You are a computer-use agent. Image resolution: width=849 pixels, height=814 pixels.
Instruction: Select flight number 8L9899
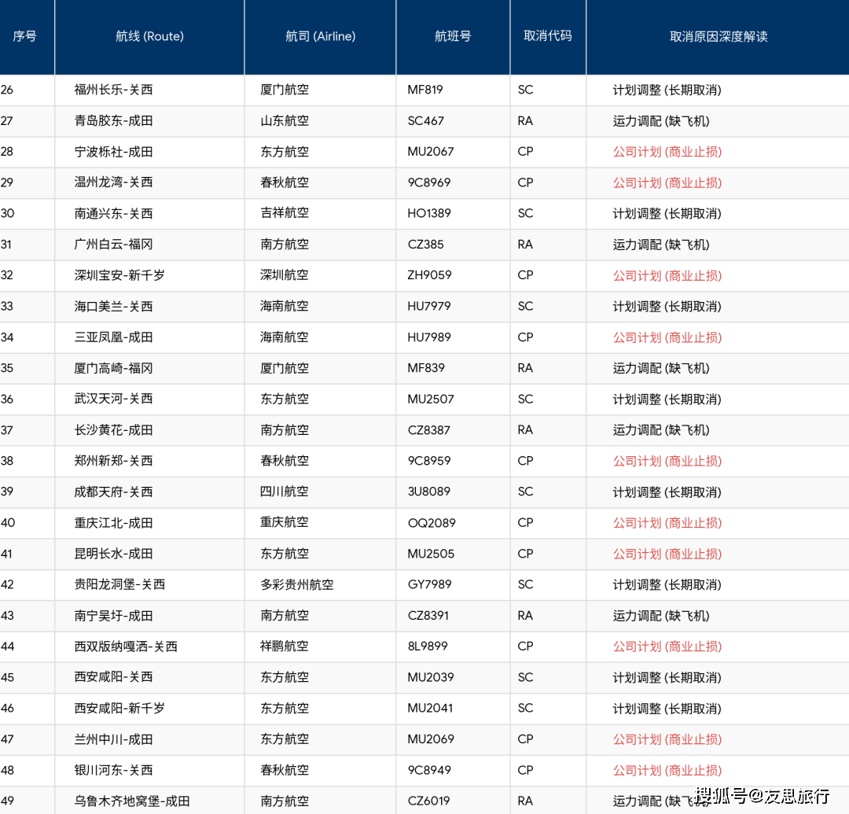[428, 646]
